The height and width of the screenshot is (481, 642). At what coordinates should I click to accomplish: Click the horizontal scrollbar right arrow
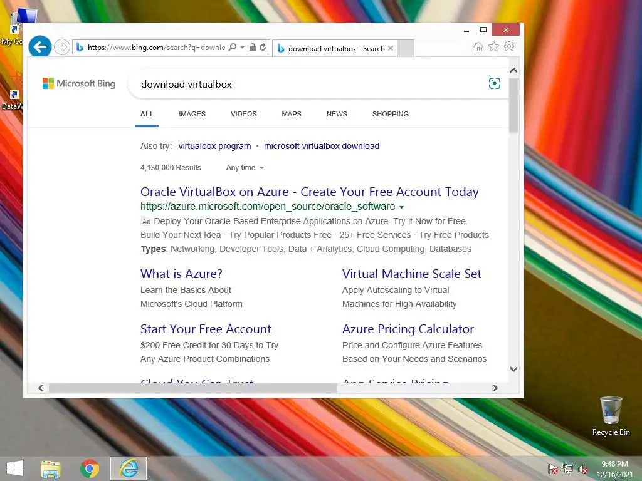pyautogui.click(x=495, y=388)
